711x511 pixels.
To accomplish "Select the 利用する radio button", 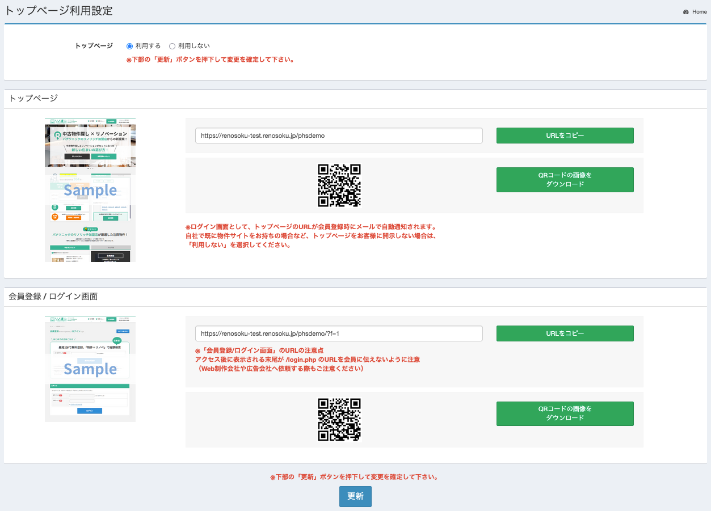I will click(129, 46).
